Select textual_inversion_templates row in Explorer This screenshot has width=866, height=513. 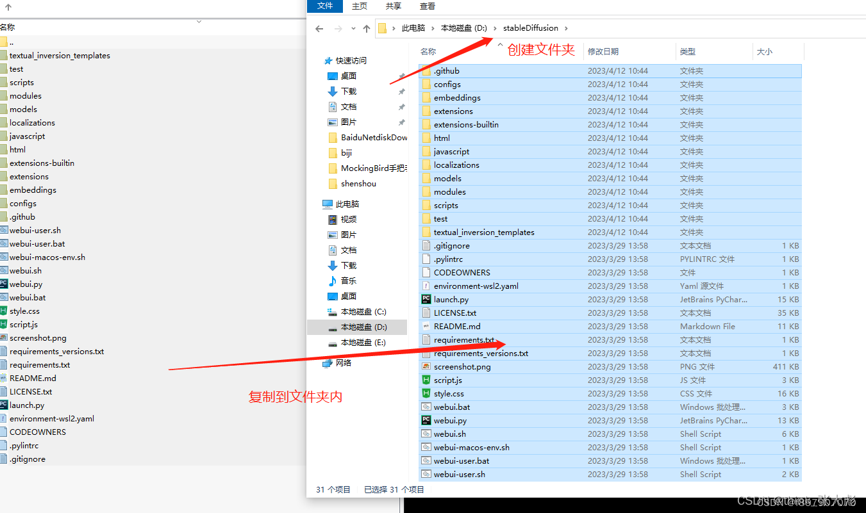(x=610, y=232)
